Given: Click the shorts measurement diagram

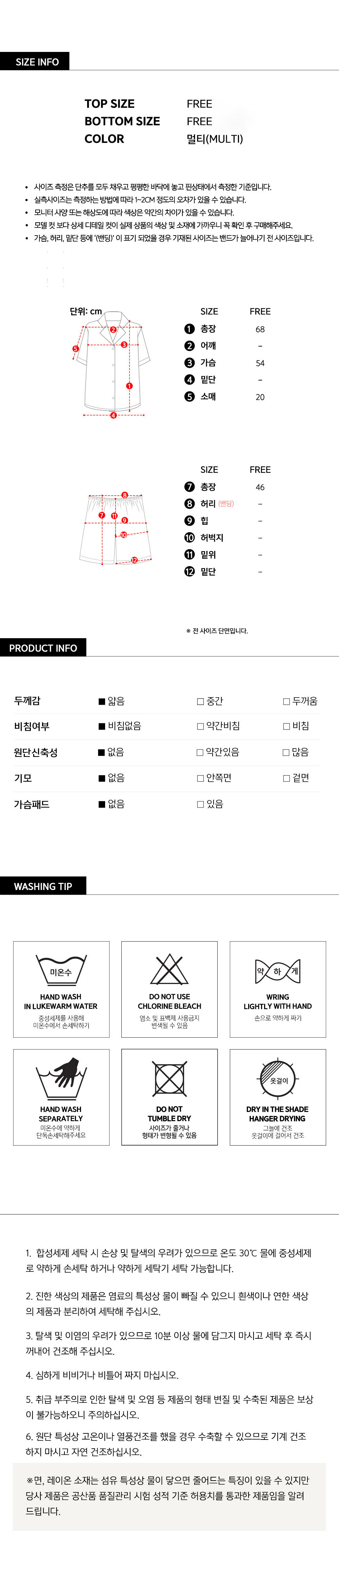Looking at the screenshot, I should pyautogui.click(x=115, y=528).
